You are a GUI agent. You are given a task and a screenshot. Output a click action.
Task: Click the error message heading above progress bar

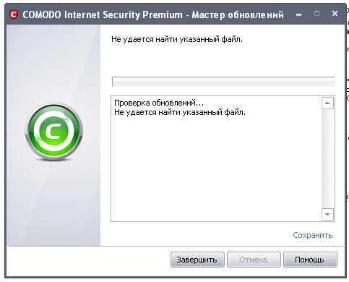[177, 39]
